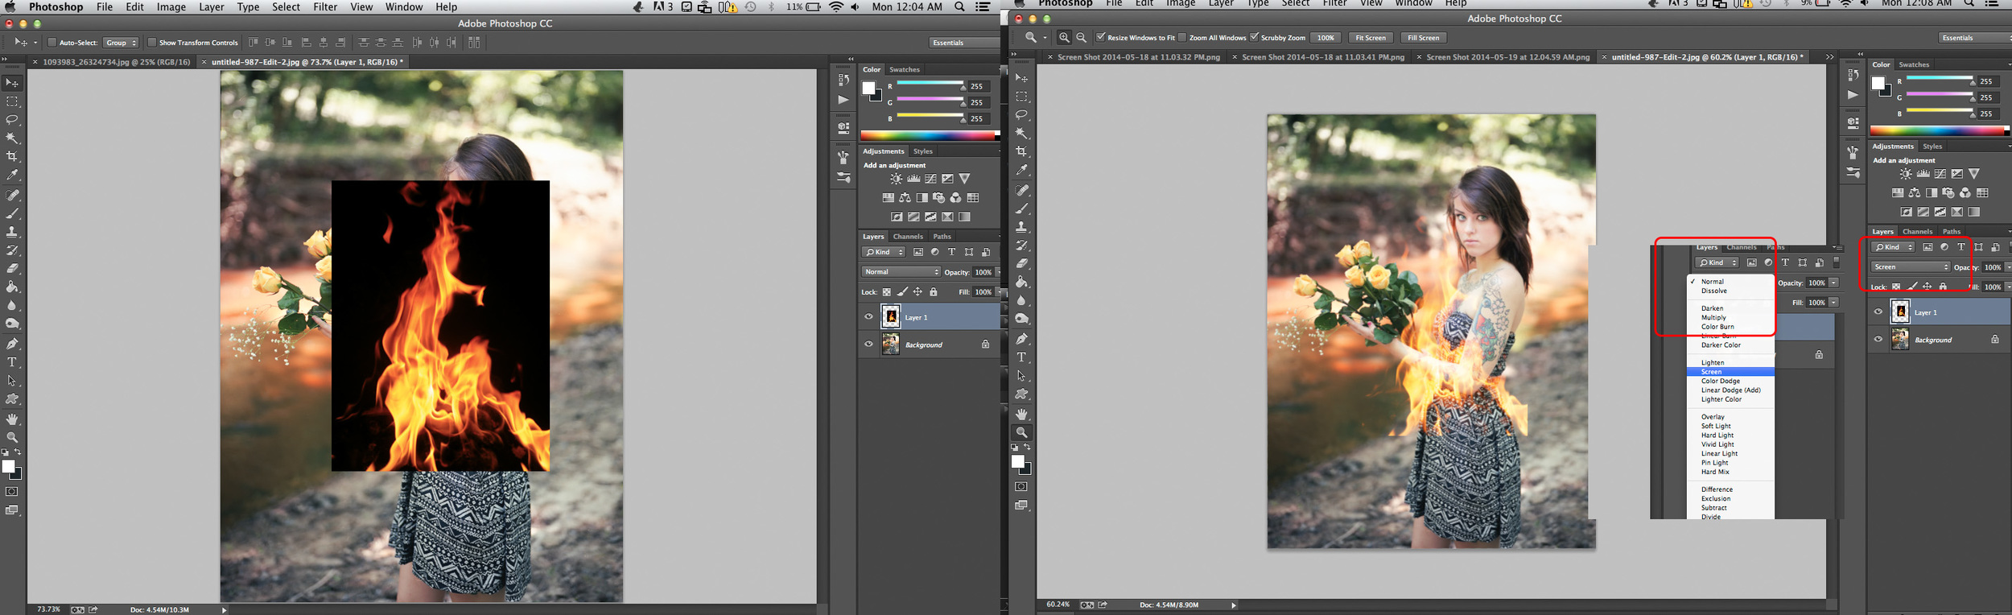2012x615 pixels.
Task: Select Clone Stamp tool in left window
Action: pos(12,232)
